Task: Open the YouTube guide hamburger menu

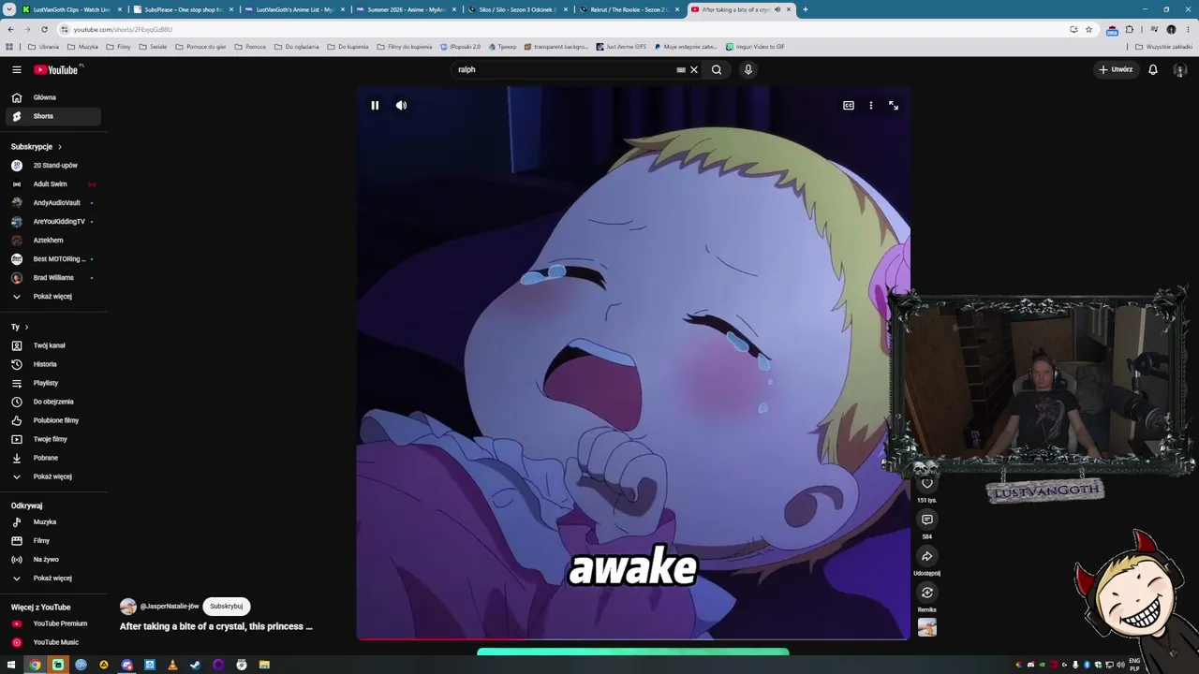Action: [17, 69]
